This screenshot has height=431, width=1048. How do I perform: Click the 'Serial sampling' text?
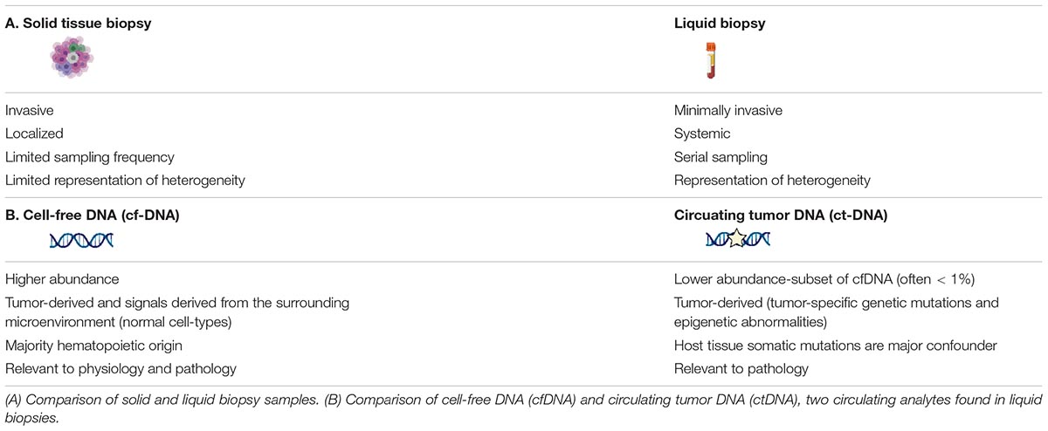point(720,158)
